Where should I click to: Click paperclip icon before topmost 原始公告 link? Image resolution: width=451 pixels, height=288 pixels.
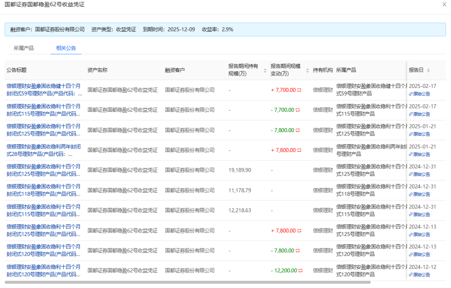[x=412, y=94]
